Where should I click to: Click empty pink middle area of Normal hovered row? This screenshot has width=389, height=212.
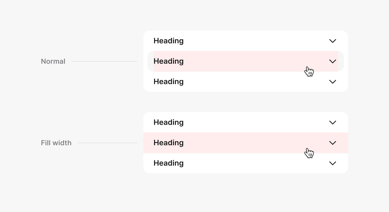click(x=243, y=61)
